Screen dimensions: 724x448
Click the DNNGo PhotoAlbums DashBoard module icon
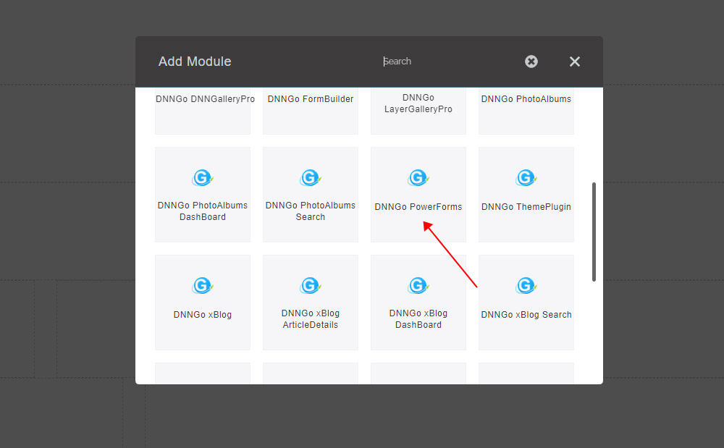tap(202, 177)
